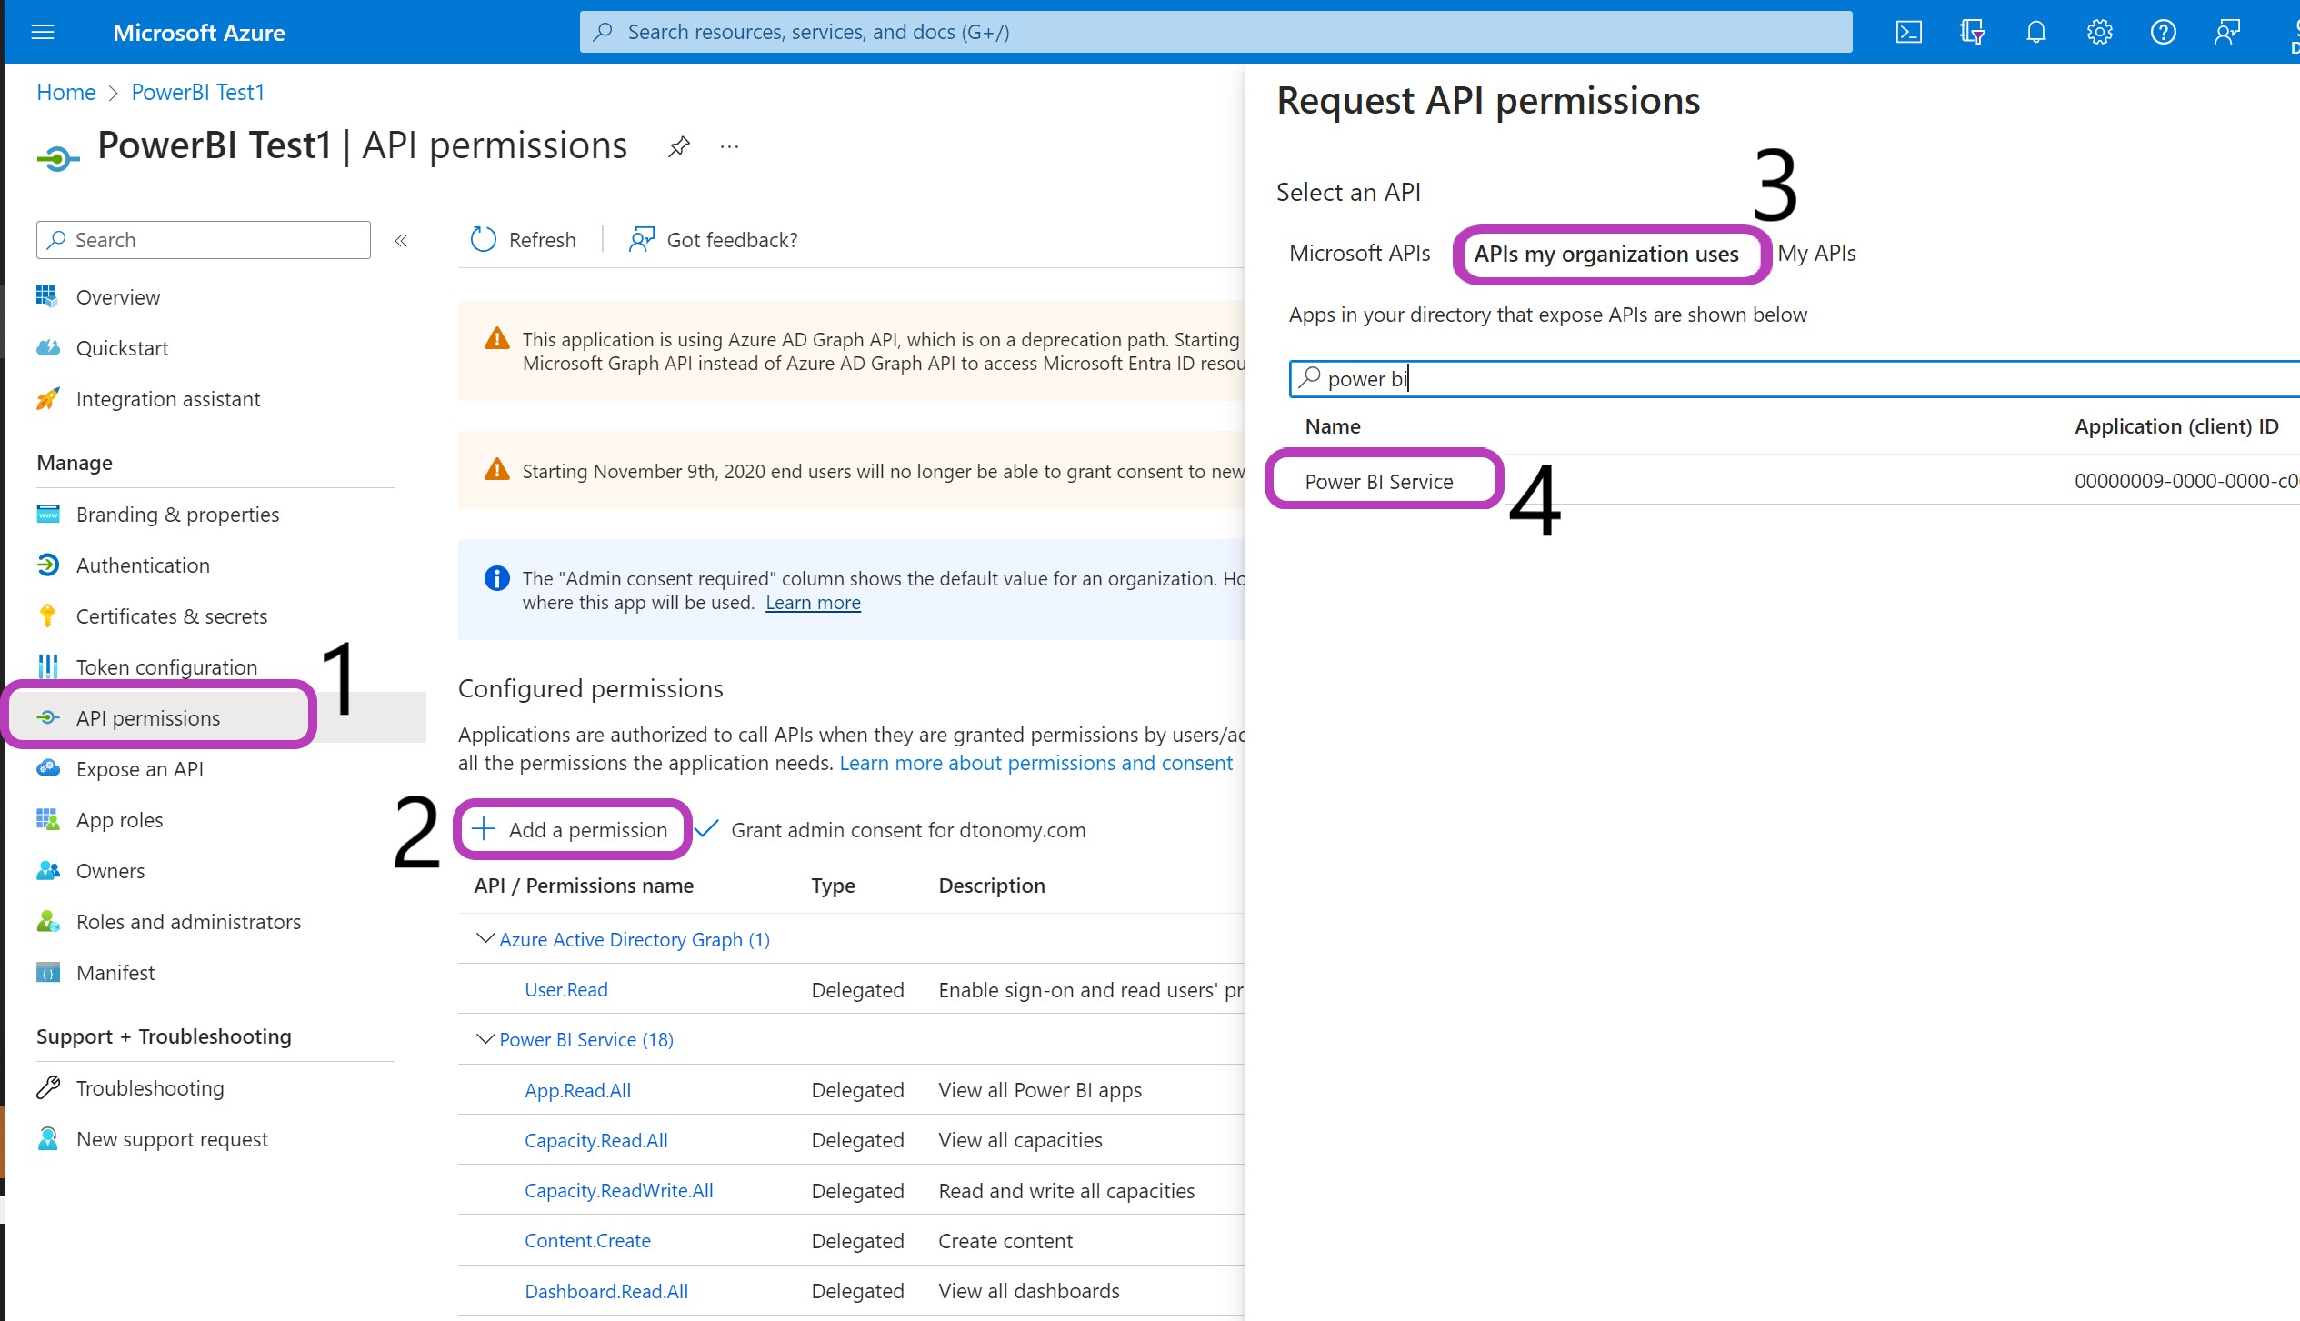The height and width of the screenshot is (1321, 2300).
Task: Click the November 9th 2020 consent warning icon
Action: [x=496, y=471]
